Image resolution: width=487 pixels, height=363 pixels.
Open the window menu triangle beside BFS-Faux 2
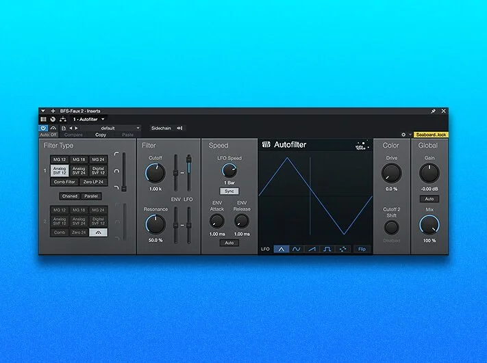pos(43,111)
